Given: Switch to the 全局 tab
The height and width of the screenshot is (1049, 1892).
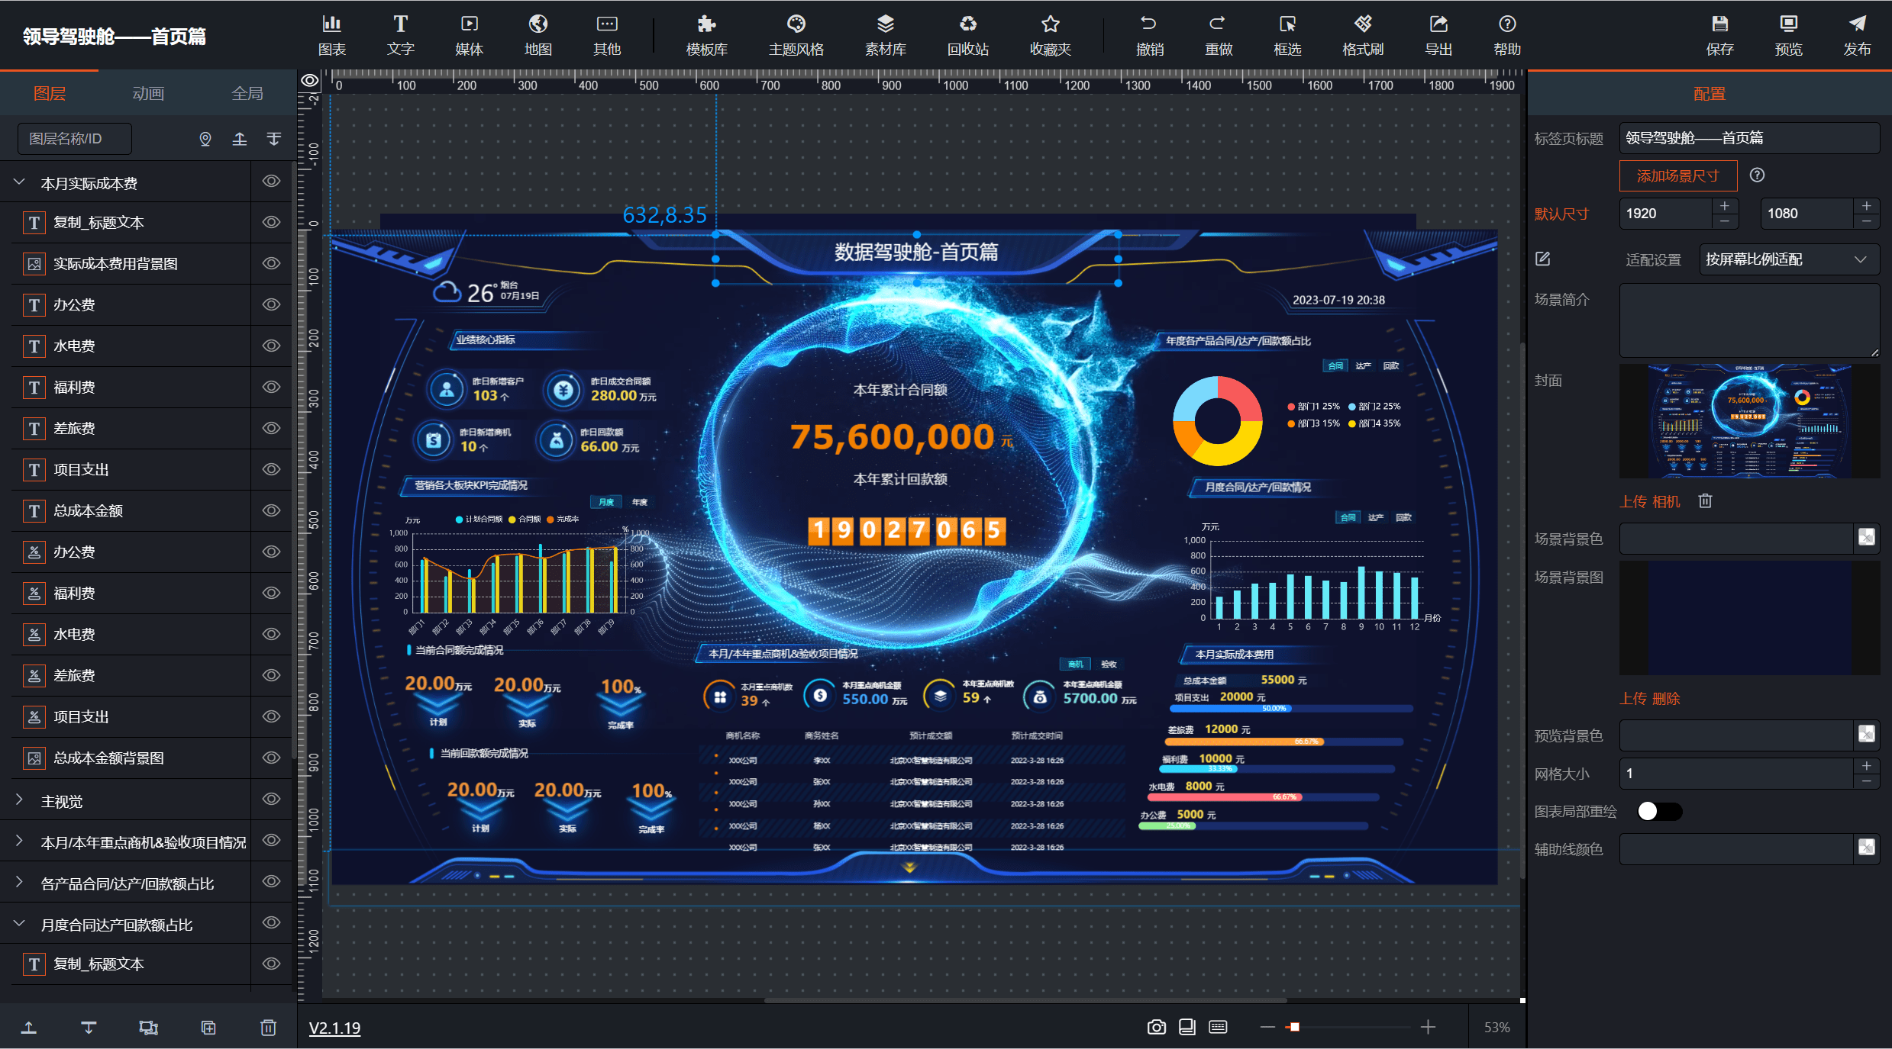Looking at the screenshot, I should pyautogui.click(x=247, y=93).
